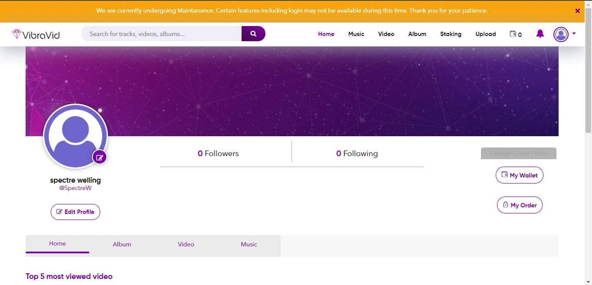Viewport: 592px width, 285px height.
Task: Click the @SpectreW username
Action: point(75,188)
